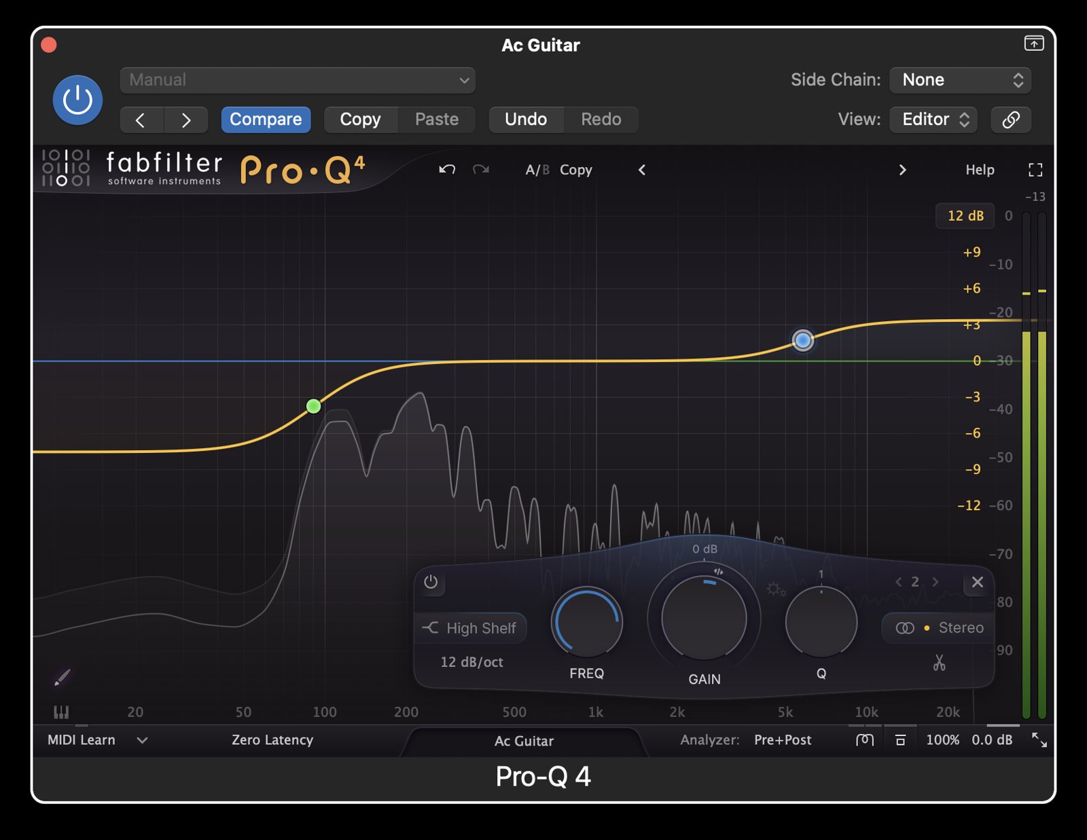The image size is (1087, 840).
Task: Click the 100% output scale value
Action: click(x=943, y=740)
